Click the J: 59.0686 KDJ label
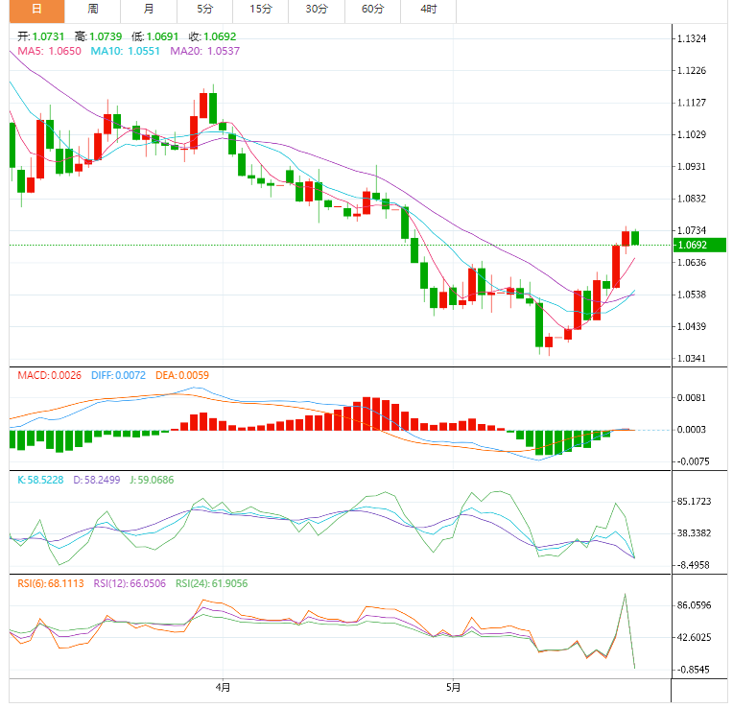The image size is (733, 708). pos(152,480)
